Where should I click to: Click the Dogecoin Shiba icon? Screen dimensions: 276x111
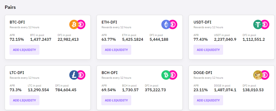[x=258, y=75]
